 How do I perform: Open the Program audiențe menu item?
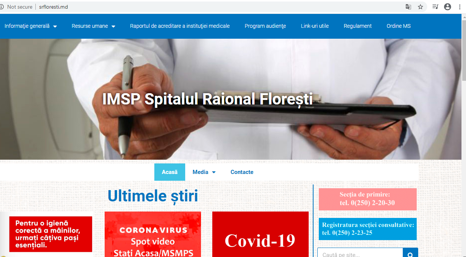[265, 26]
